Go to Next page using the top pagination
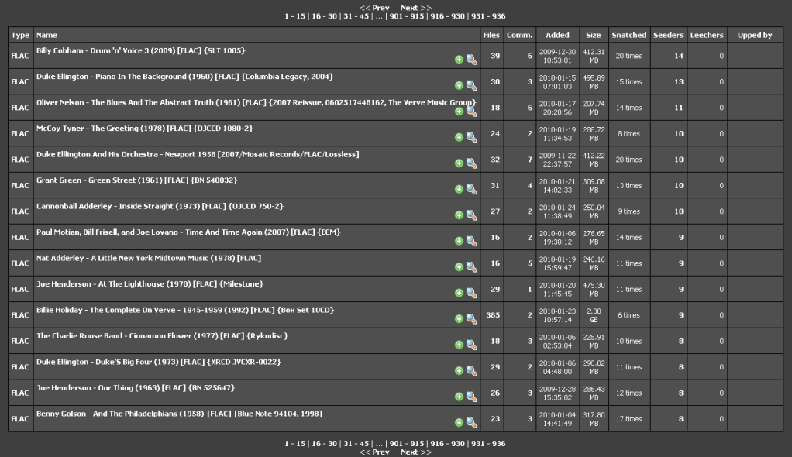This screenshot has width=792, height=457. pyautogui.click(x=416, y=8)
